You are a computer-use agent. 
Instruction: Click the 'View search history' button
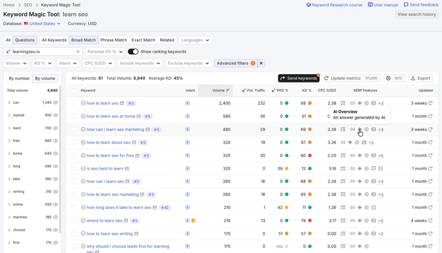pyautogui.click(x=417, y=14)
